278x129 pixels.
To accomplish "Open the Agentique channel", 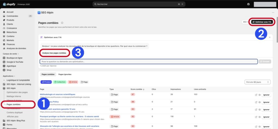I will [11, 66].
